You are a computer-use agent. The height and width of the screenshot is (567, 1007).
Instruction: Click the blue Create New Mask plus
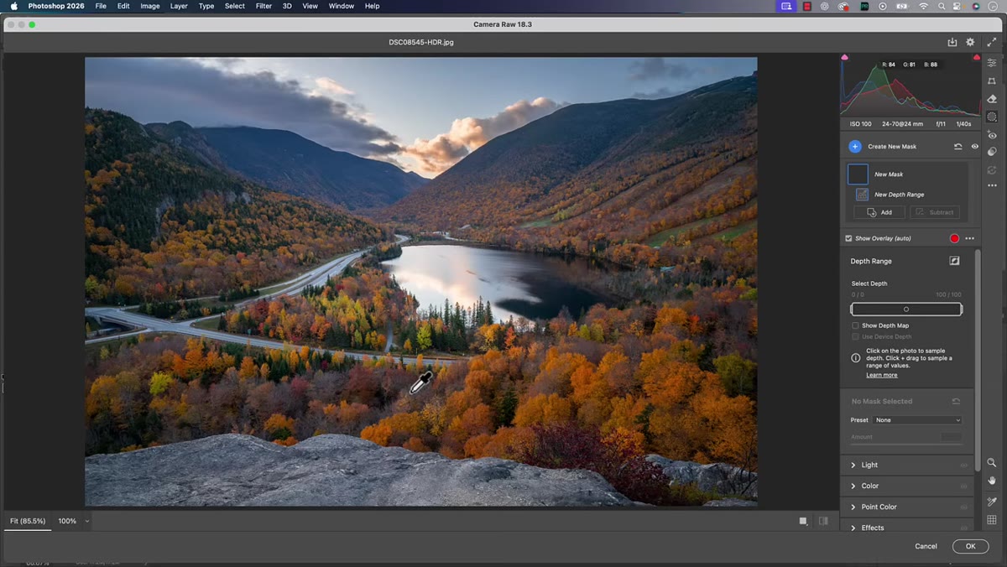click(x=855, y=147)
